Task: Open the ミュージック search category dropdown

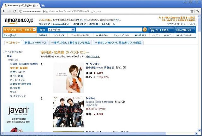Action: click(61, 30)
